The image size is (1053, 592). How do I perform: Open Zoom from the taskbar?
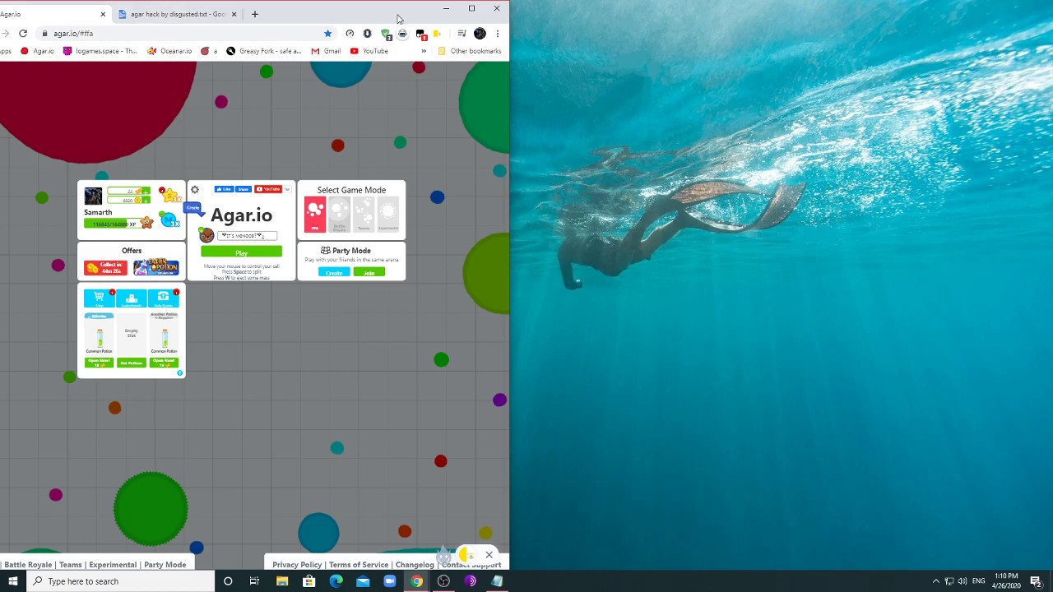tap(390, 581)
